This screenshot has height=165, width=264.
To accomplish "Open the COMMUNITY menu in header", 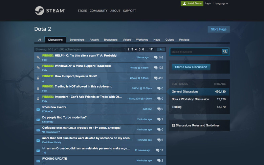I will coord(98,11).
